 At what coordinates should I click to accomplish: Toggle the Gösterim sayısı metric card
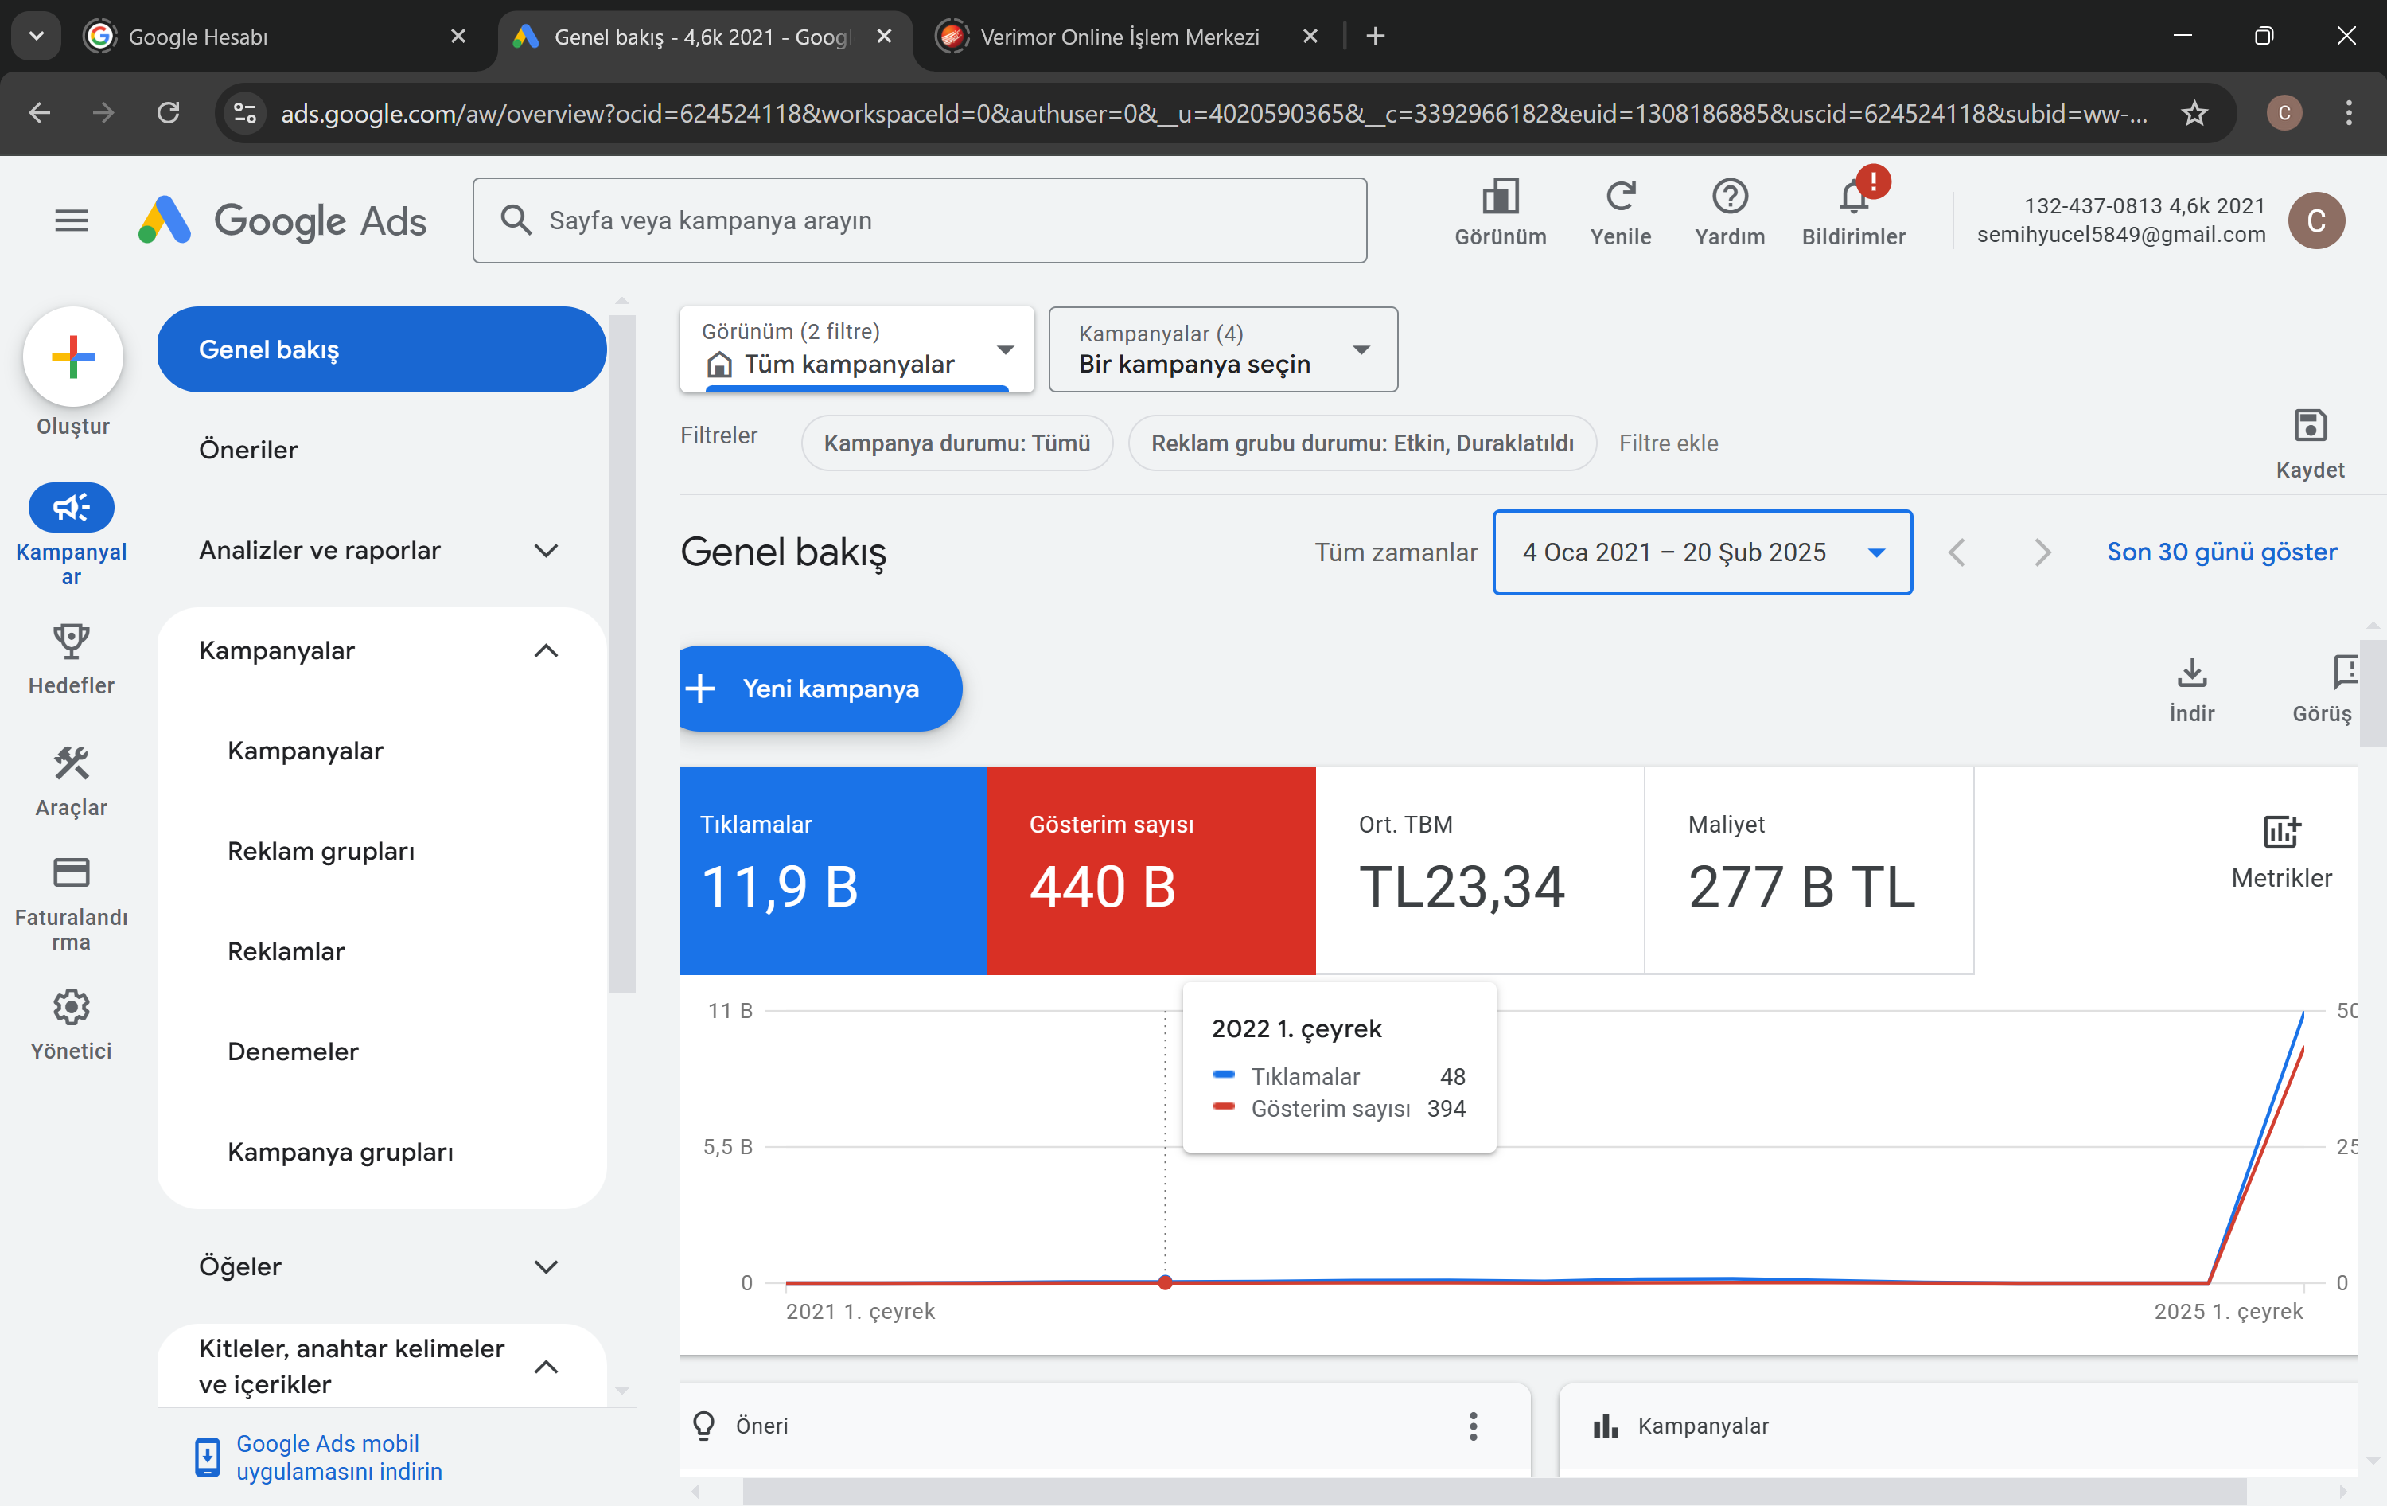(x=1150, y=871)
